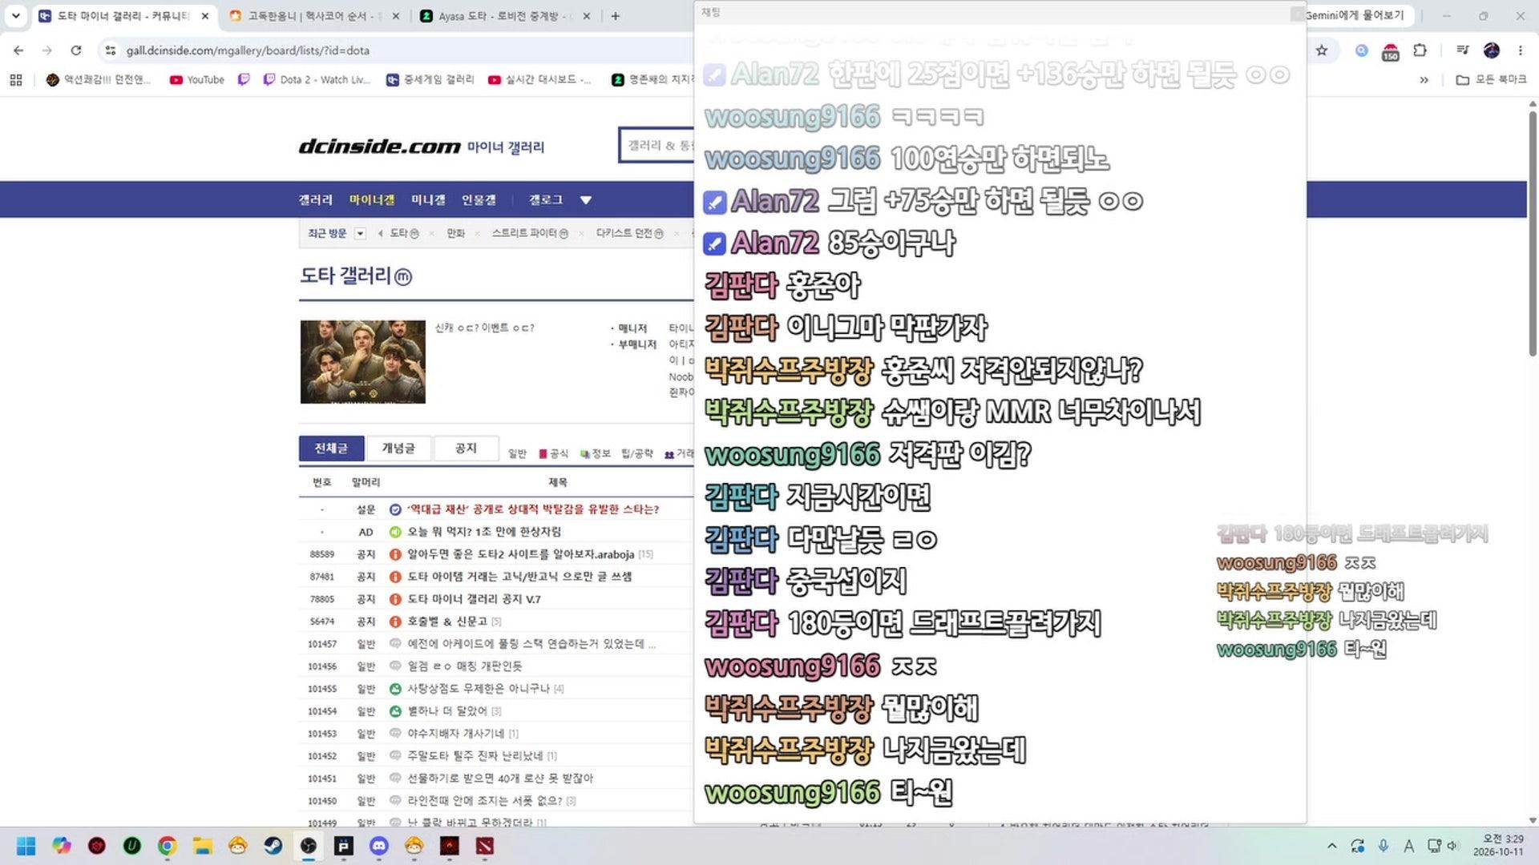This screenshot has width=1539, height=865.
Task: Click the gallery search input field
Action: (x=656, y=145)
